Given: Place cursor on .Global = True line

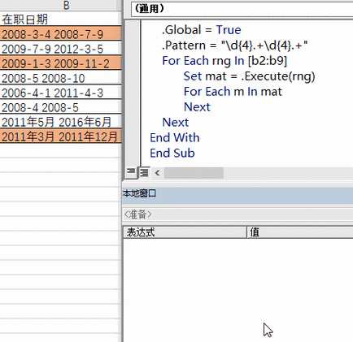Looking at the screenshot, I should pyautogui.click(x=202, y=30).
